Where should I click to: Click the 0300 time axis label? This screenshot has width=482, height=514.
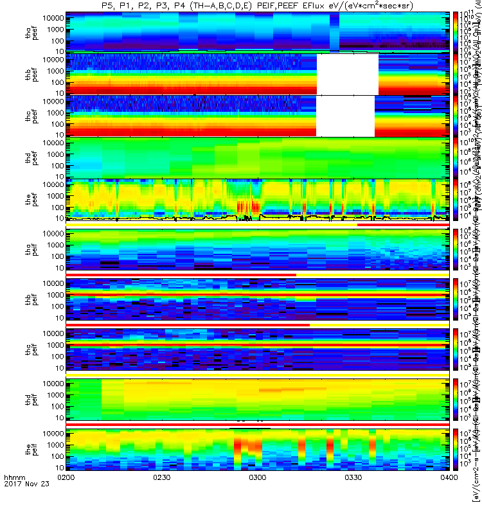pyautogui.click(x=258, y=477)
